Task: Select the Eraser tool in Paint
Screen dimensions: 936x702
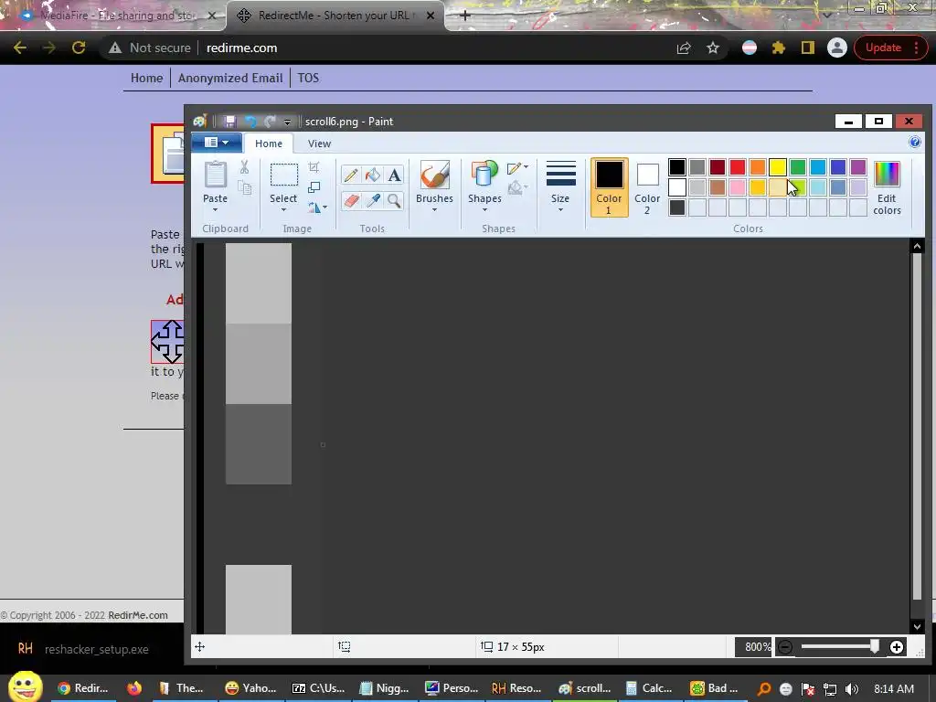Action: (350, 200)
